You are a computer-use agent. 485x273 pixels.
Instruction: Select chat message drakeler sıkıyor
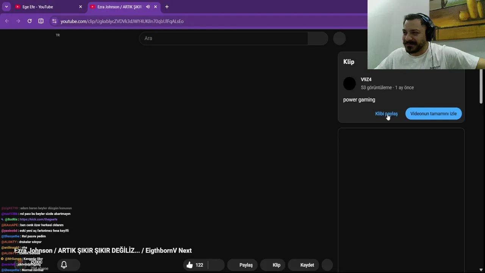pos(30,242)
